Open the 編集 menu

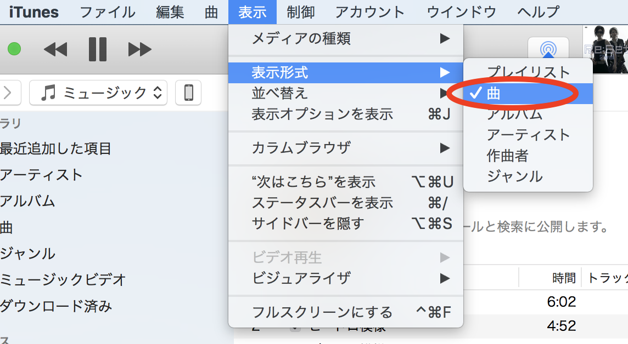coord(170,12)
